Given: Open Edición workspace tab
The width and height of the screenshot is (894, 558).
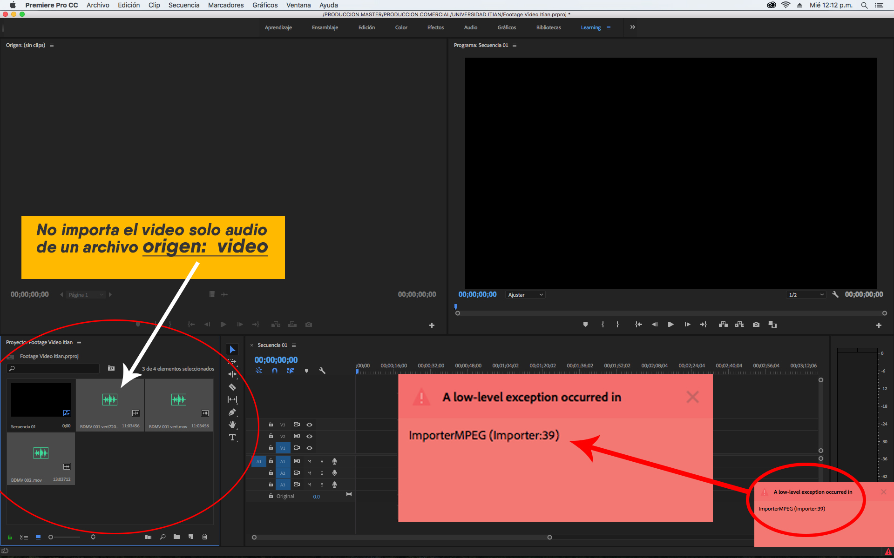Looking at the screenshot, I should 366,27.
